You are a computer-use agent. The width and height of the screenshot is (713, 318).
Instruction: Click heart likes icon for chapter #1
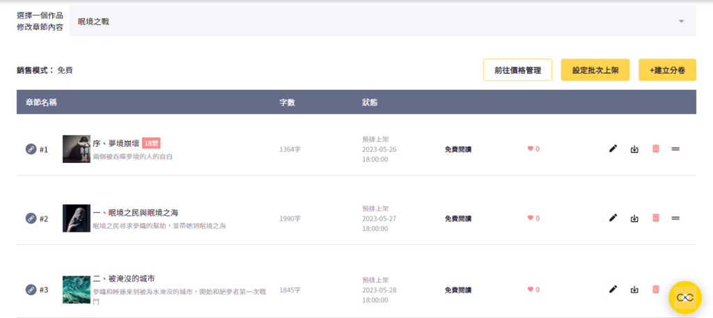530,148
